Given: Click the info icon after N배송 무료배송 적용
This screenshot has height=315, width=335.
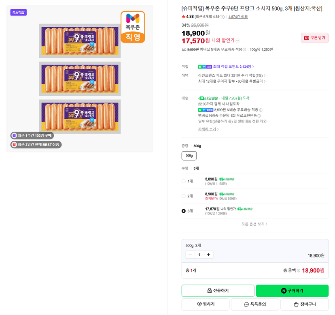Looking at the screenshot, I should pos(261,110).
